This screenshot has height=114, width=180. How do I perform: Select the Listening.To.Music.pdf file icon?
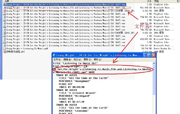pyautogui.click(x=4, y=49)
